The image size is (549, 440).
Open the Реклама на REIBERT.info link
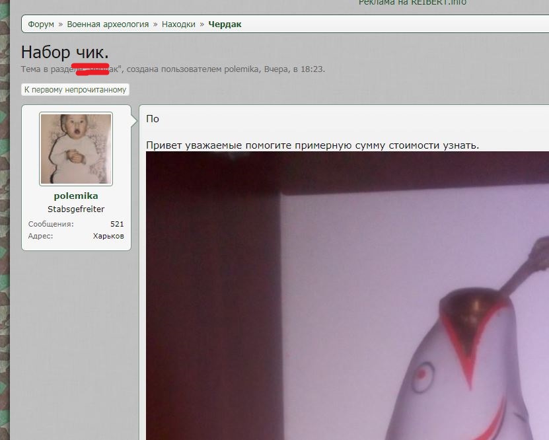(x=412, y=3)
